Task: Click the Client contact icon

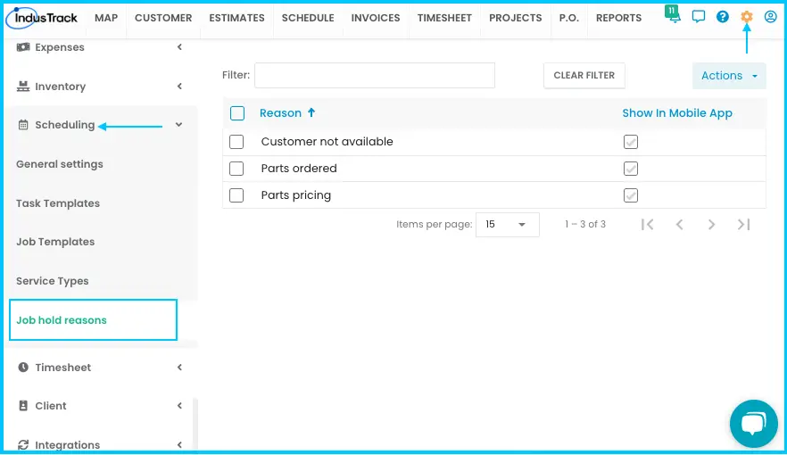Action: pos(23,406)
